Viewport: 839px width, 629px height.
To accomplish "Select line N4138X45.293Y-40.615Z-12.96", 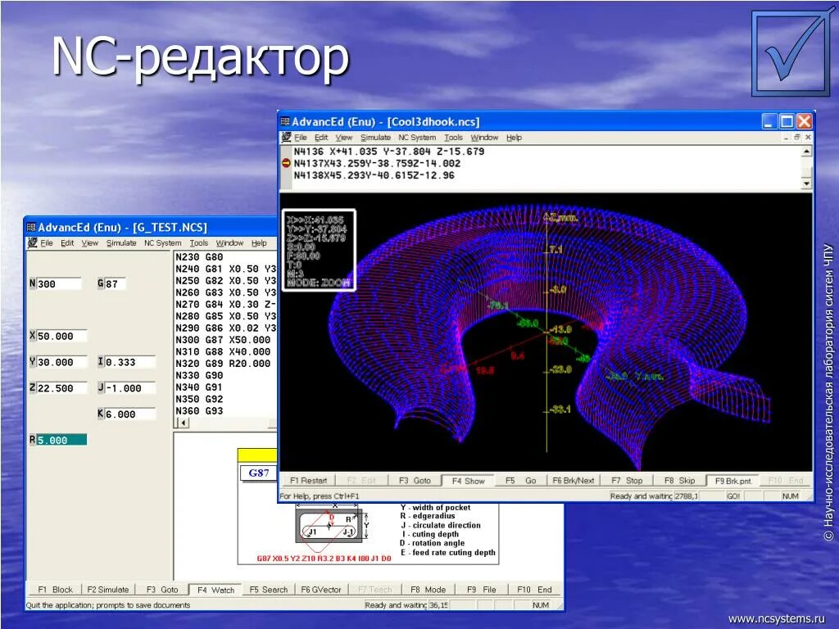I will click(x=374, y=175).
